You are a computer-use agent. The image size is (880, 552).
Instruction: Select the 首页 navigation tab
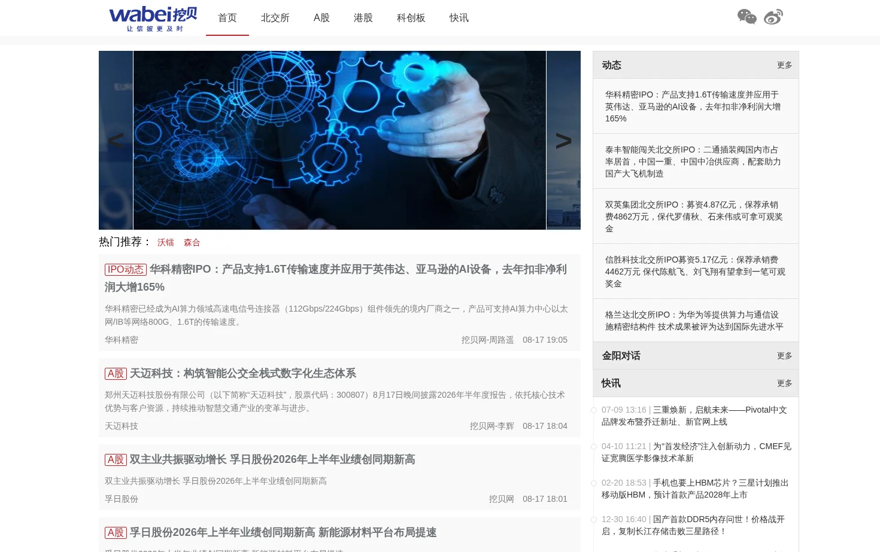click(227, 18)
